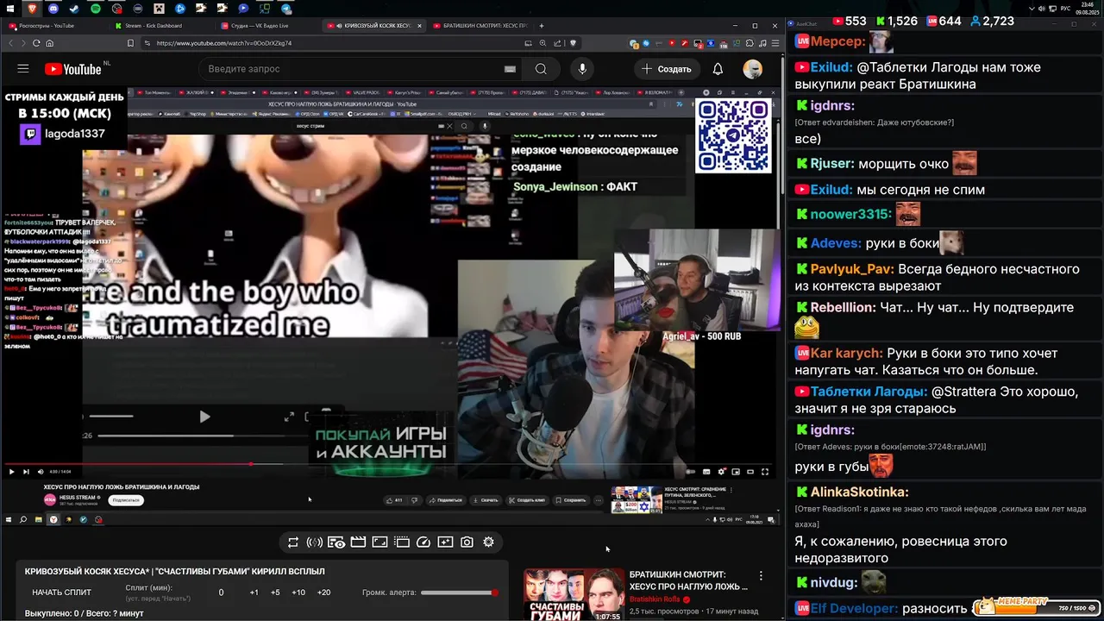Click the НАЧАТЬ СПЛИТ button
Image resolution: width=1104 pixels, height=621 pixels.
(x=61, y=593)
